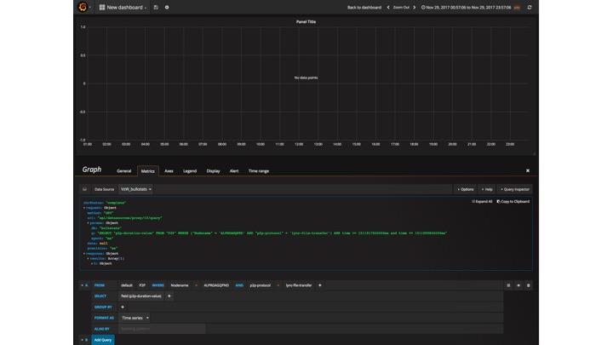Switch to the Time range tab
613x345 pixels.
coord(259,171)
